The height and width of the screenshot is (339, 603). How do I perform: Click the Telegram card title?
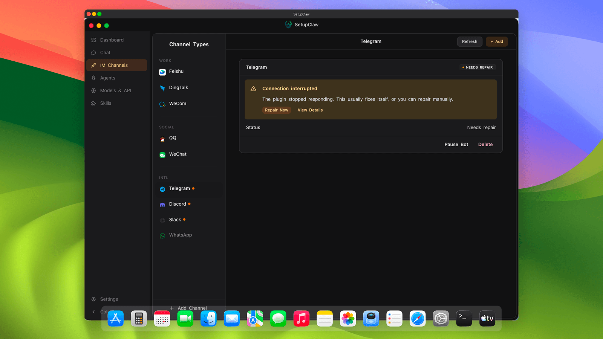tap(256, 67)
